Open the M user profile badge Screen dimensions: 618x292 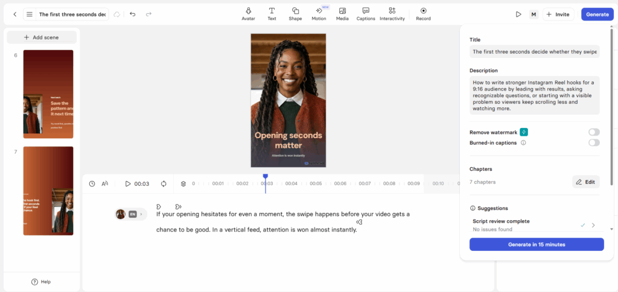pos(534,14)
